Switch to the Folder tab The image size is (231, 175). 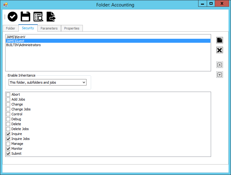11,28
